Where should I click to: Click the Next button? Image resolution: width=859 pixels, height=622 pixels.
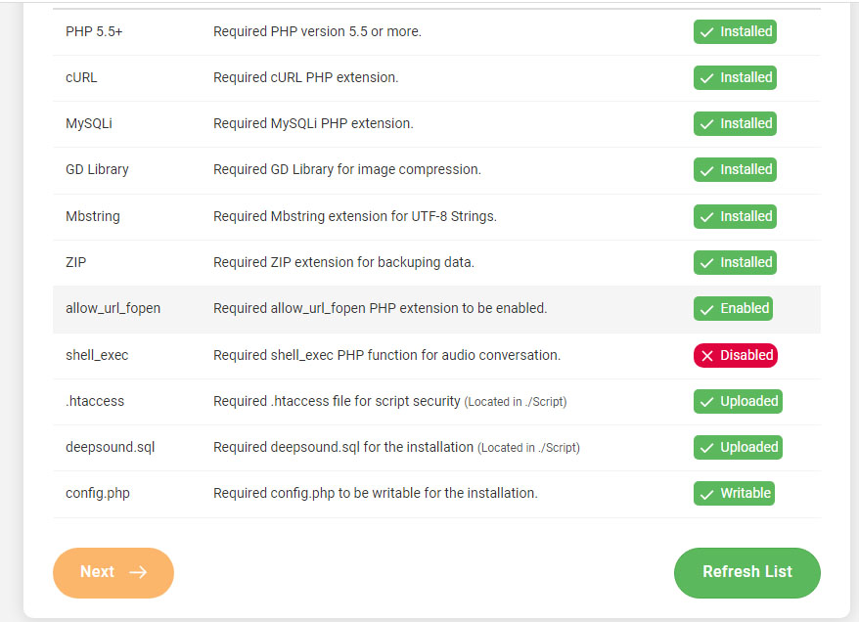113,572
